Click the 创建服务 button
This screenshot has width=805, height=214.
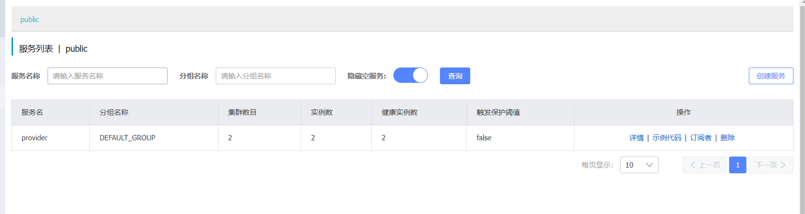(x=770, y=76)
